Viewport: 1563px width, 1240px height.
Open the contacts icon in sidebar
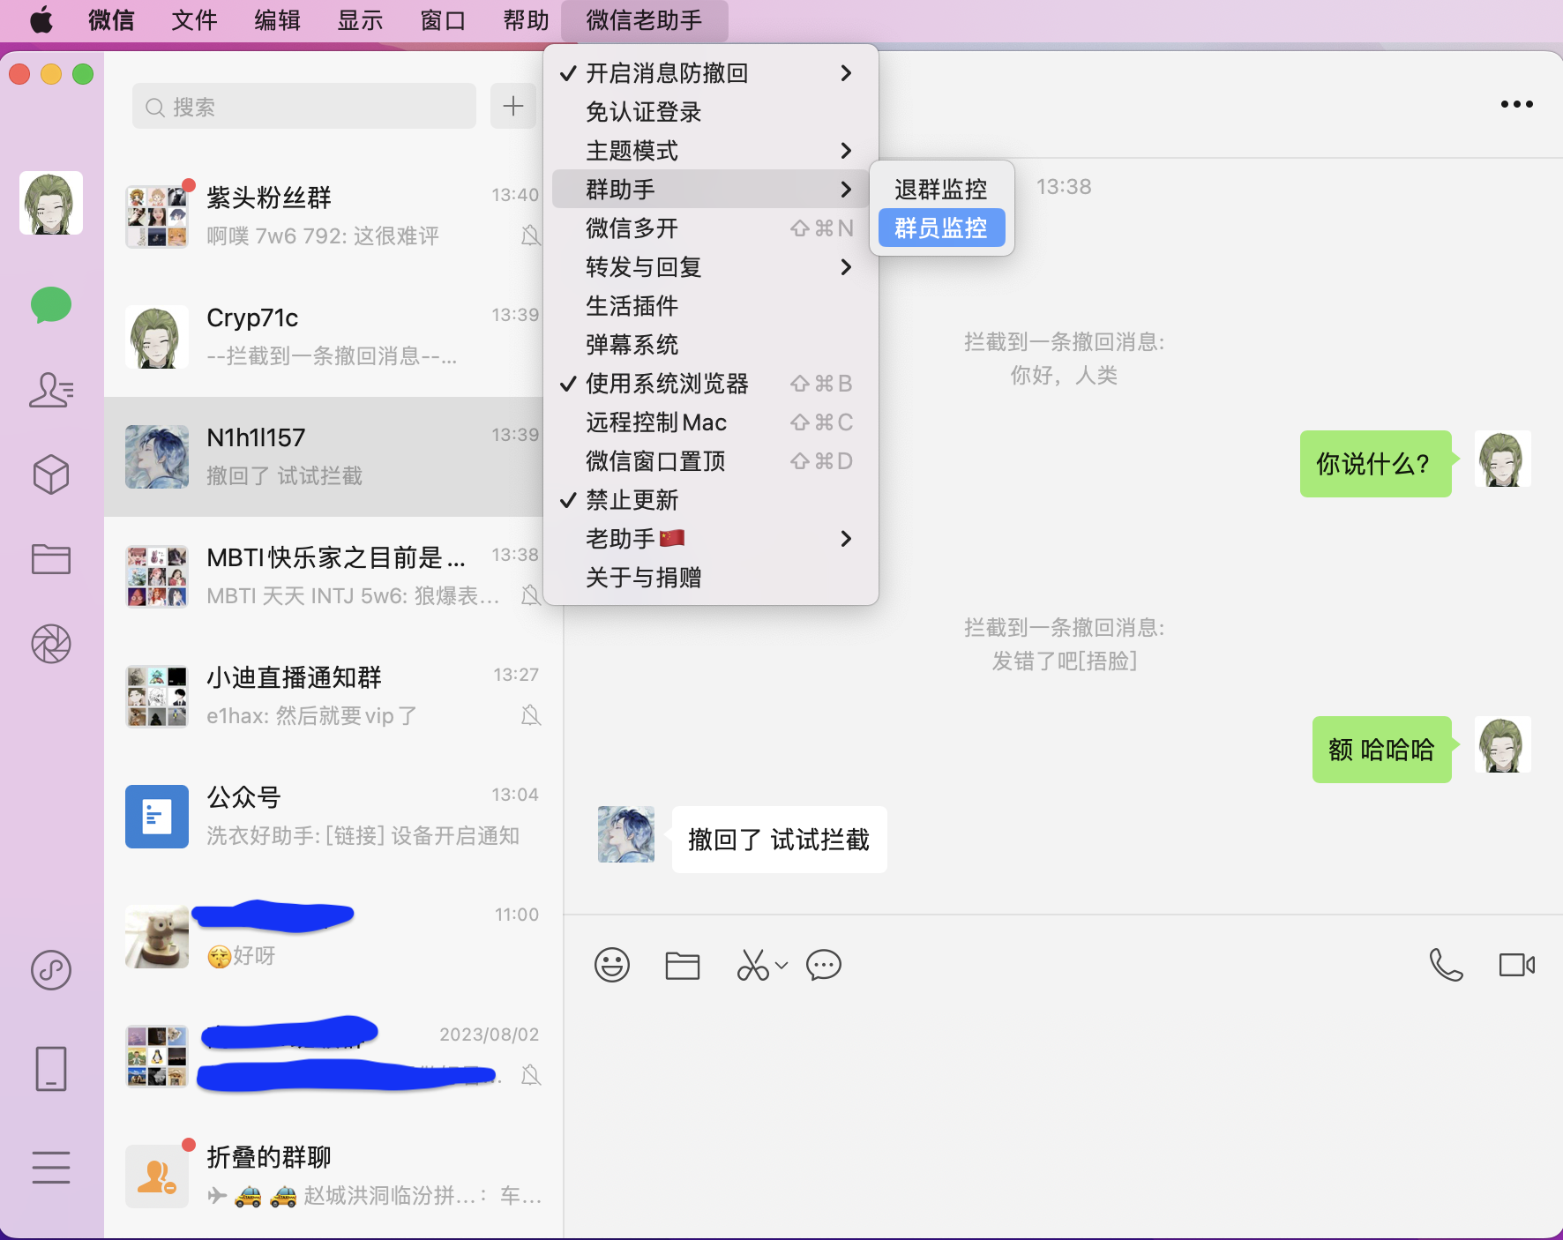click(x=51, y=390)
